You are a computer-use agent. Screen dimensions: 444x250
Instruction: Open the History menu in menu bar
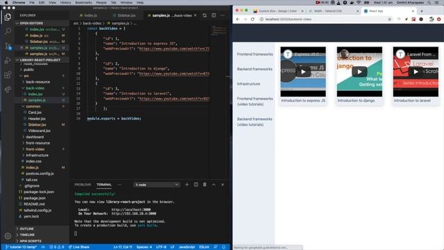(65, 3)
